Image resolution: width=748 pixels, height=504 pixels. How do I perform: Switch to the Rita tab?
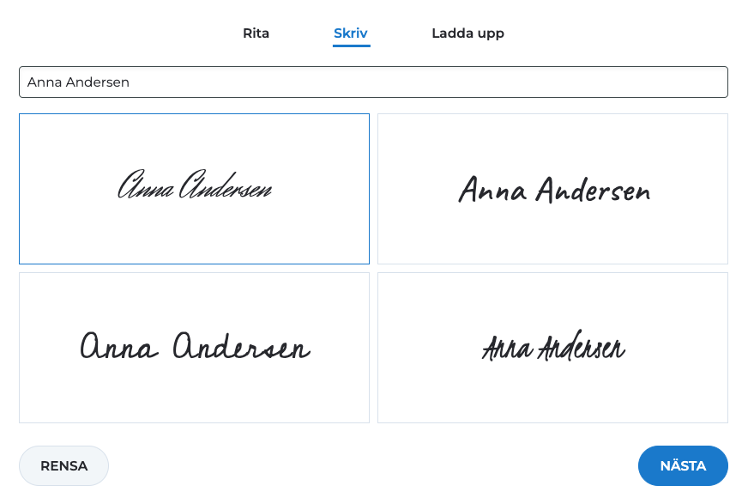click(256, 33)
